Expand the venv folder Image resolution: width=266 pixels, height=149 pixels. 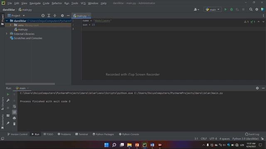11,25
